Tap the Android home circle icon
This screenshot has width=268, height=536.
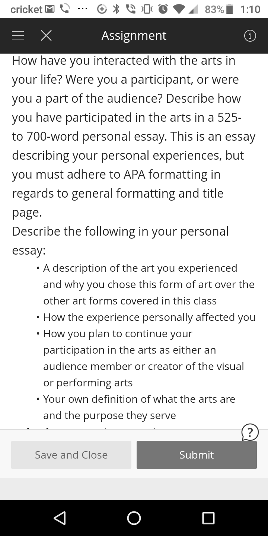(x=134, y=518)
